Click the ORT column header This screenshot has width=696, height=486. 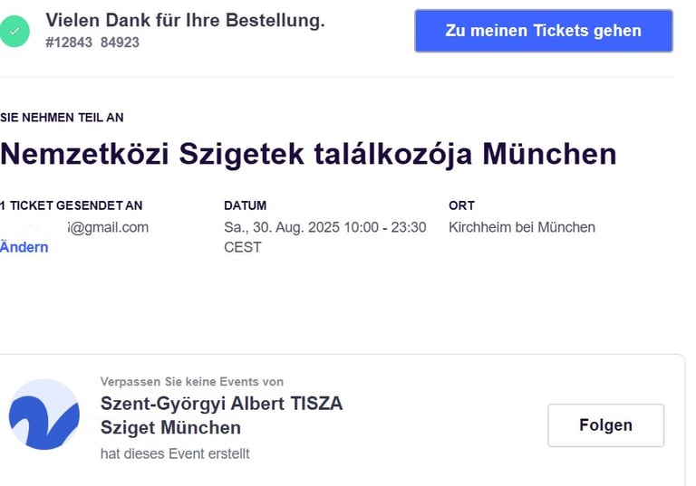pos(461,205)
